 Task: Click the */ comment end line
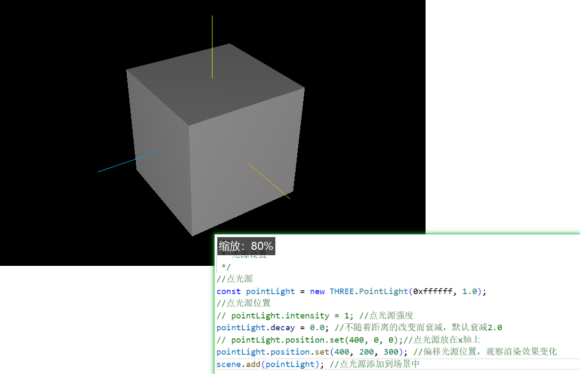point(226,267)
